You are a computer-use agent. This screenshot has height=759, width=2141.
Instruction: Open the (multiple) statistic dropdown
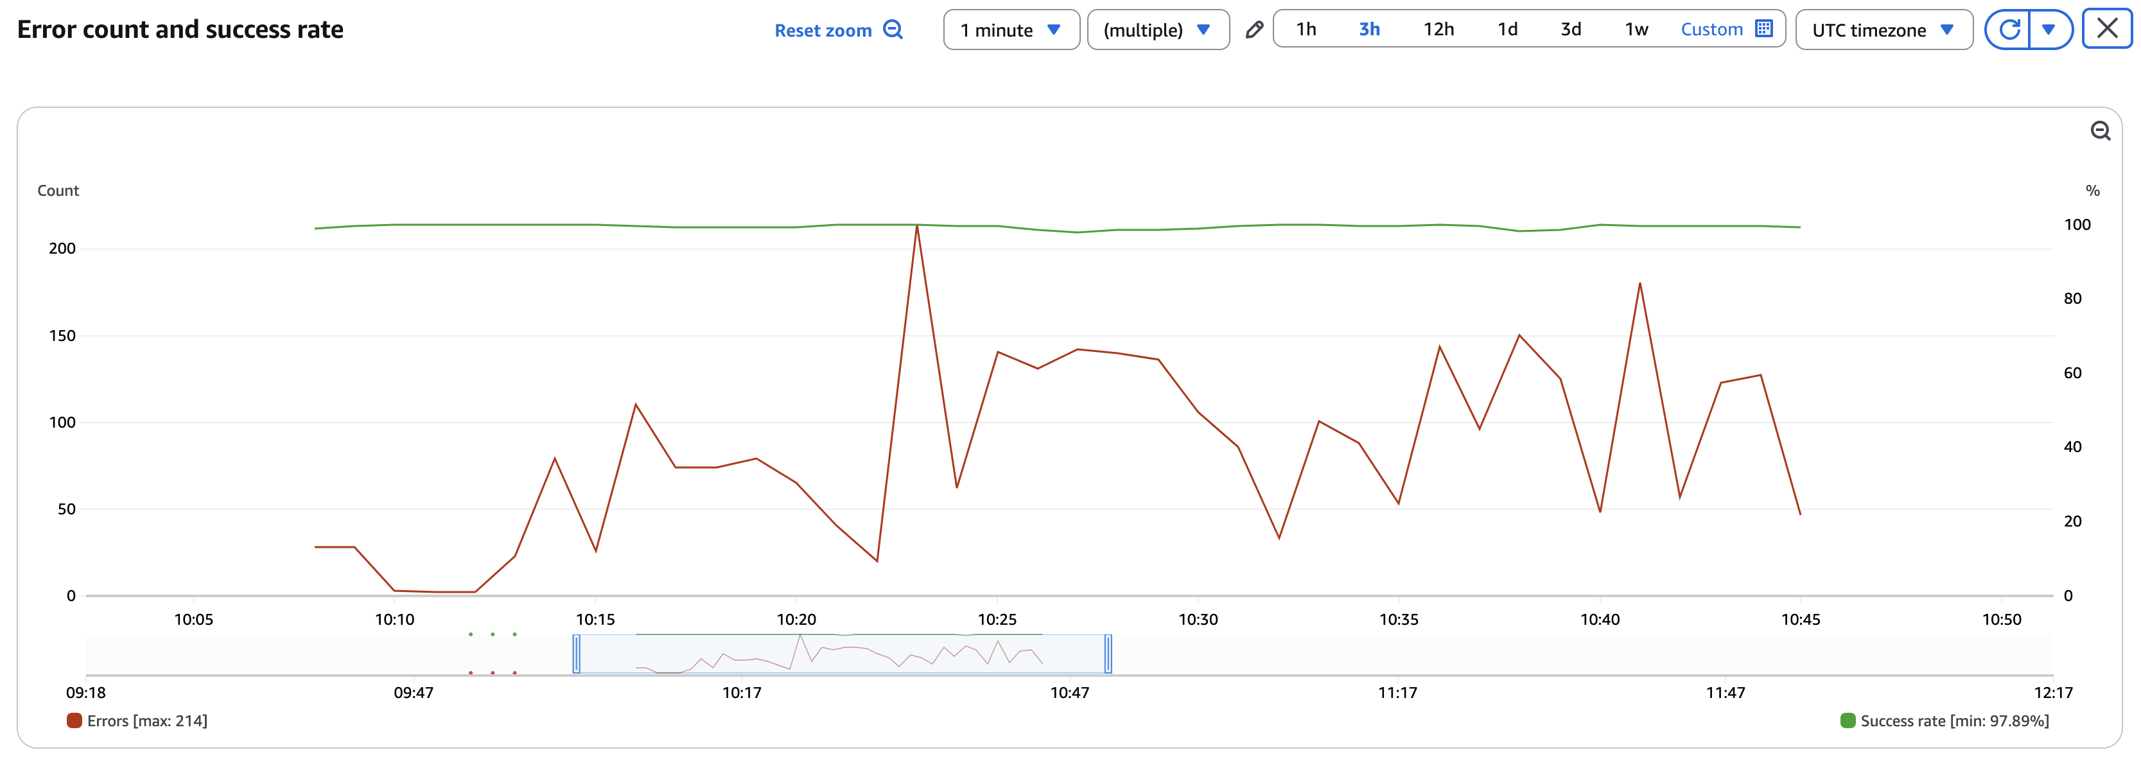[x=1158, y=30]
